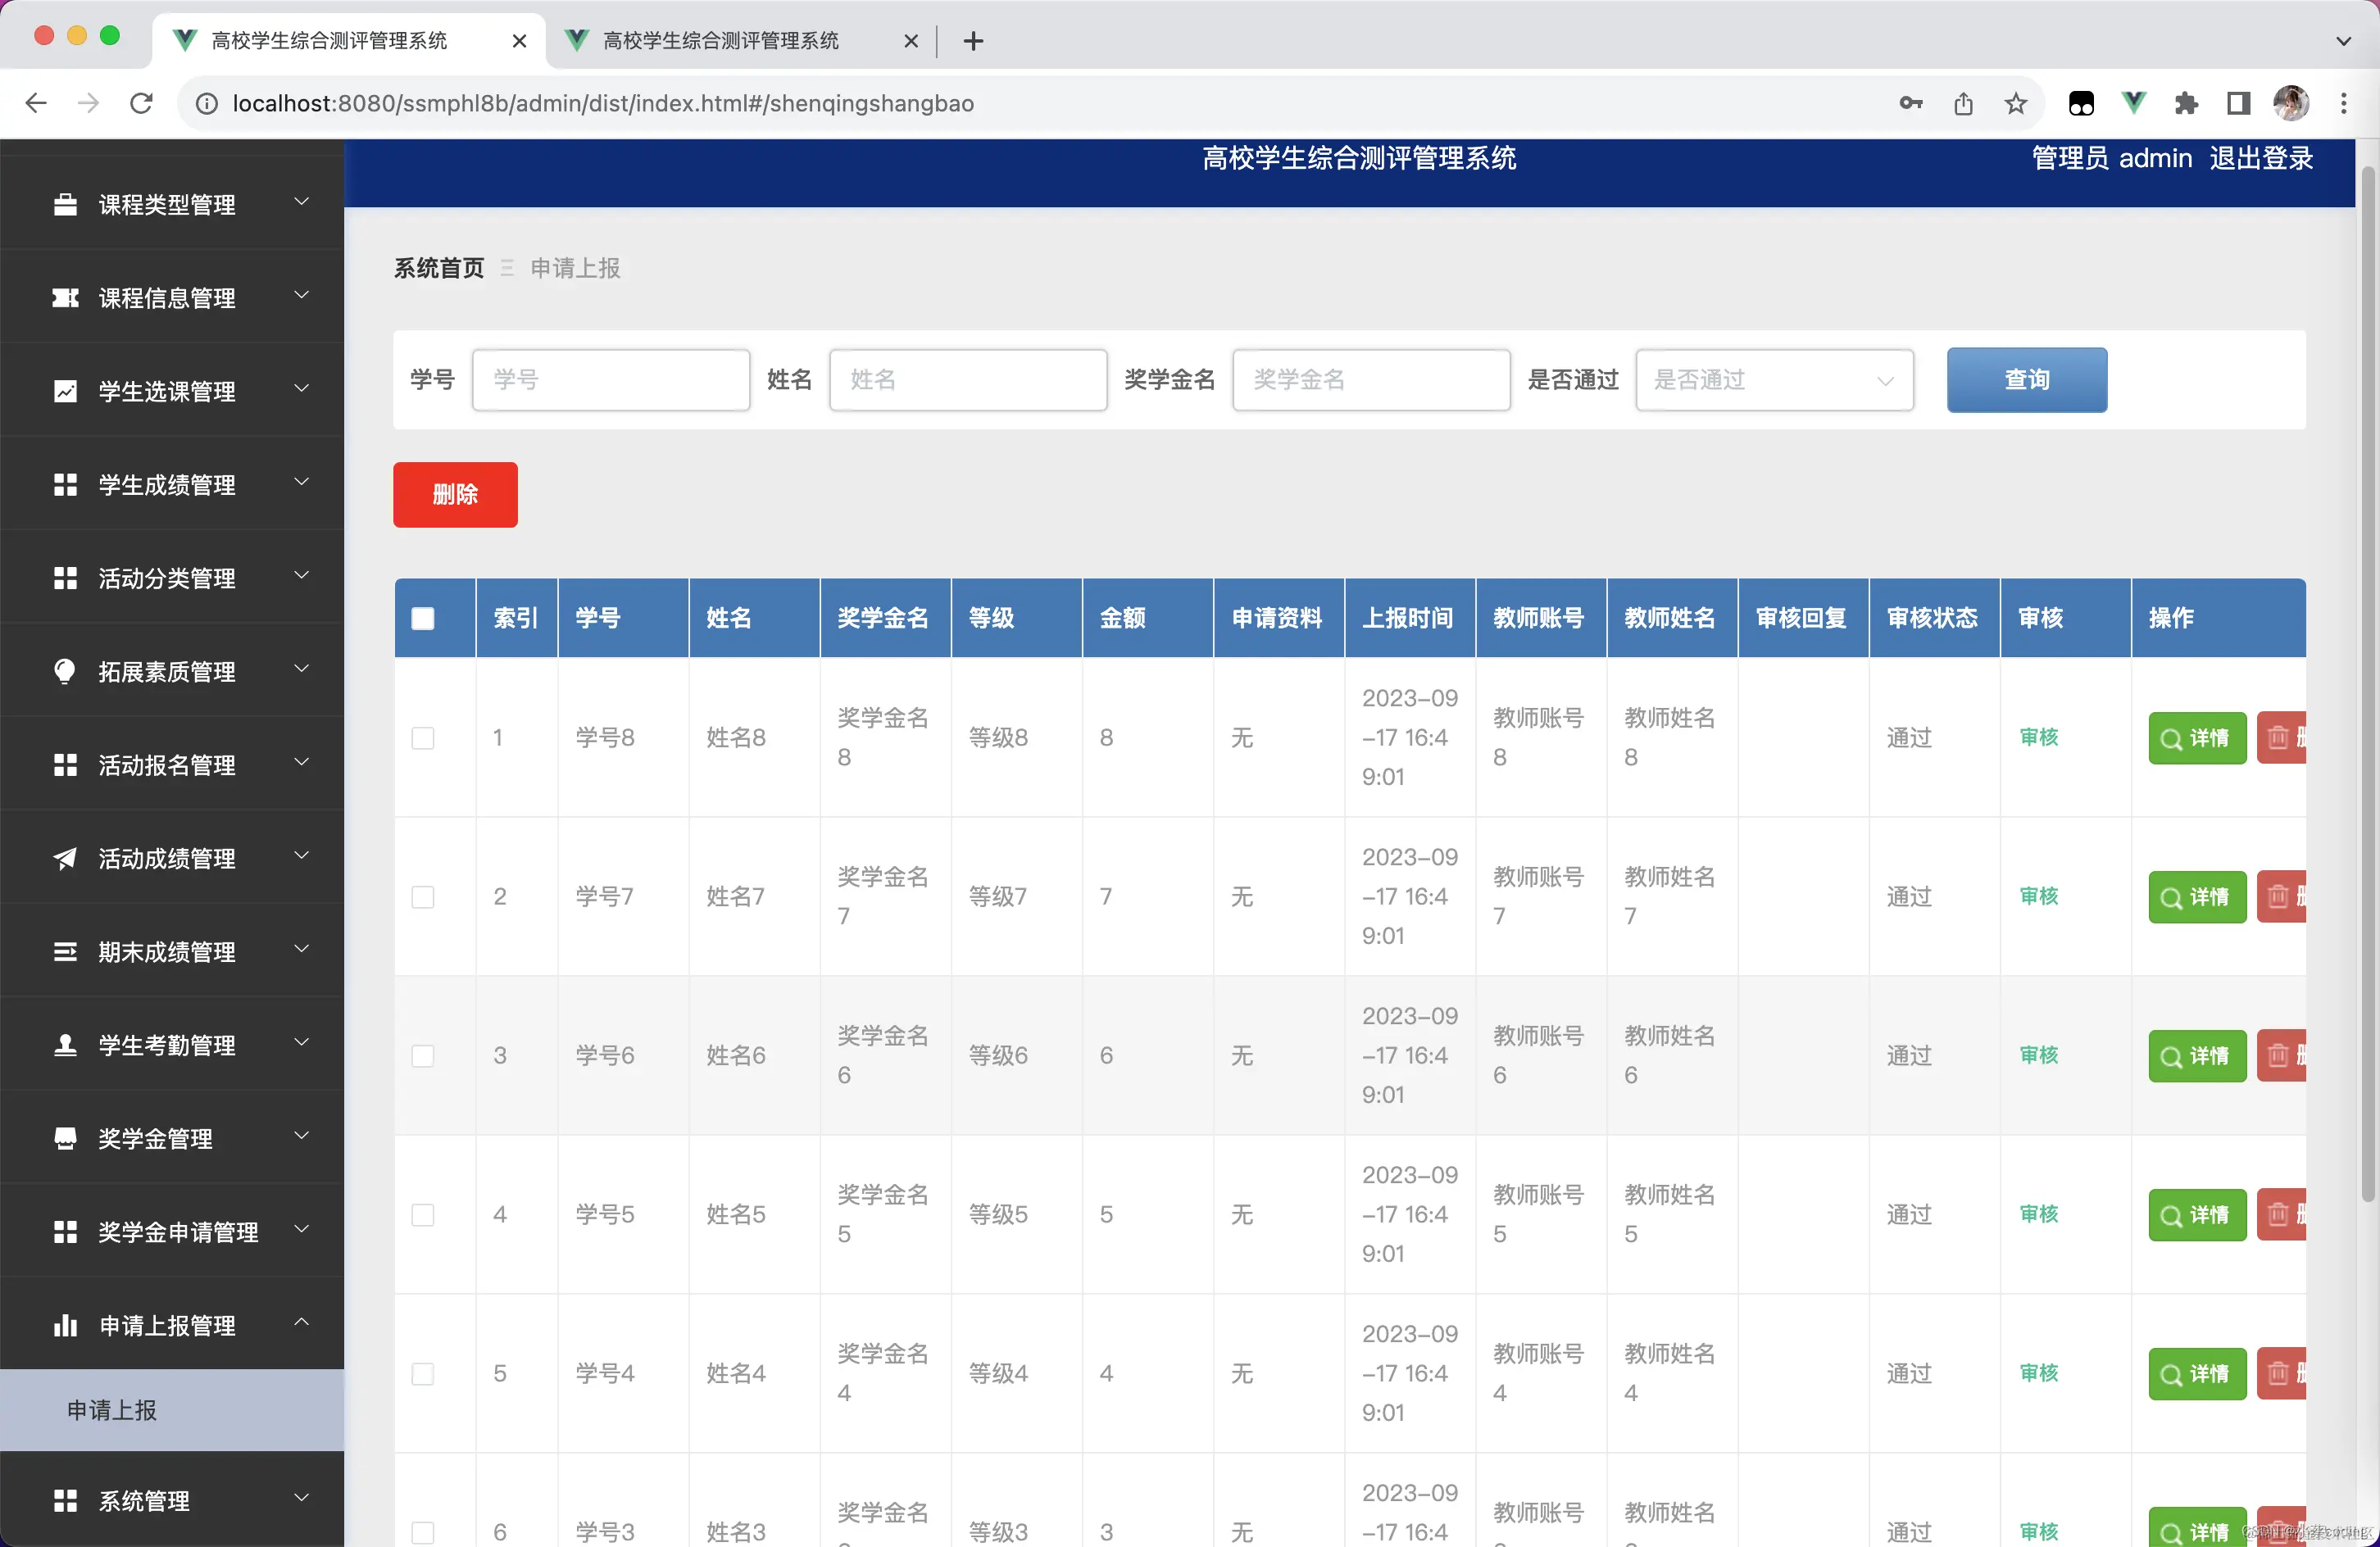Click the 课程类型管理 sidebar icon
This screenshot has height=1547, width=2380.
[x=65, y=204]
